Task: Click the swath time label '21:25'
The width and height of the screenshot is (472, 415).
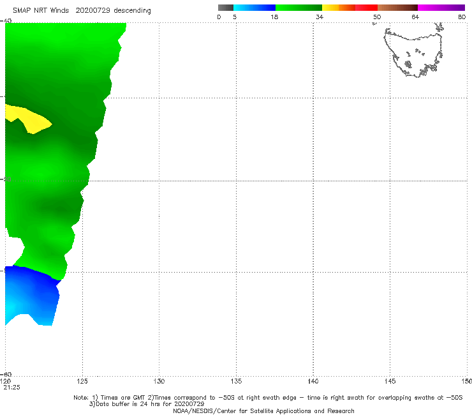Action: point(11,388)
